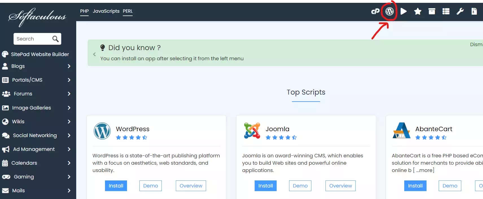Expand the Wikis category chevron
The width and height of the screenshot is (483, 199).
(x=69, y=122)
